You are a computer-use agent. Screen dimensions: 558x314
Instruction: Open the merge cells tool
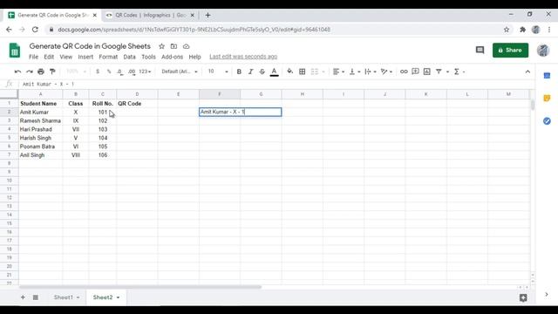314,72
